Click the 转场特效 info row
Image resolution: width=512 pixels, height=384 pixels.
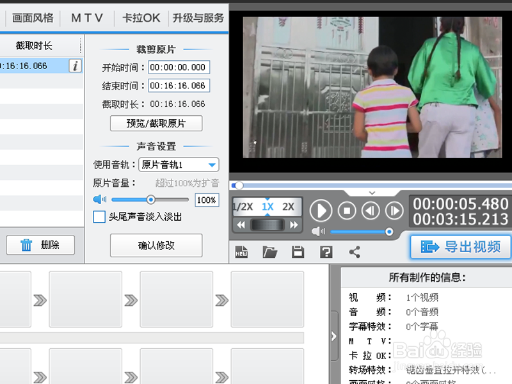pyautogui.click(x=422, y=370)
